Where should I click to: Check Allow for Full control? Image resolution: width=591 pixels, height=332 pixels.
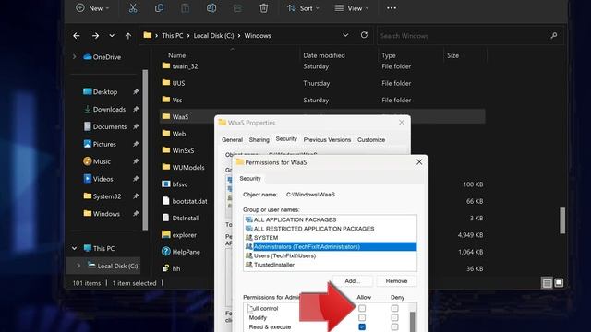(362, 308)
